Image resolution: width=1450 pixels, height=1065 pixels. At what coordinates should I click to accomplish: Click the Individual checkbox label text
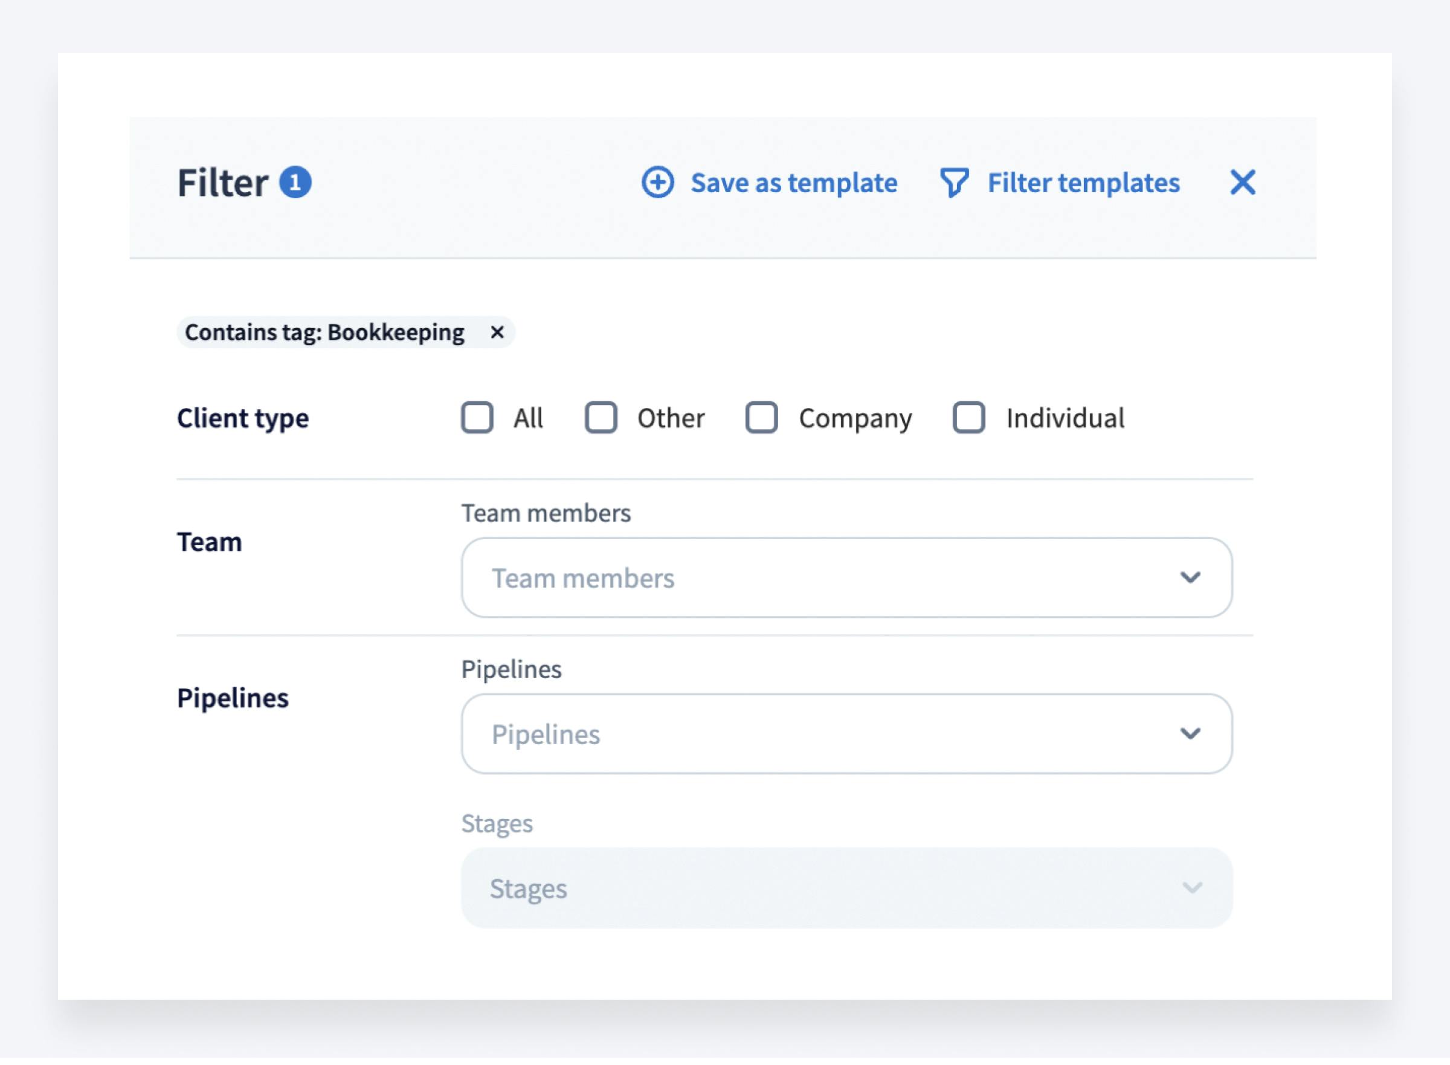point(1065,418)
